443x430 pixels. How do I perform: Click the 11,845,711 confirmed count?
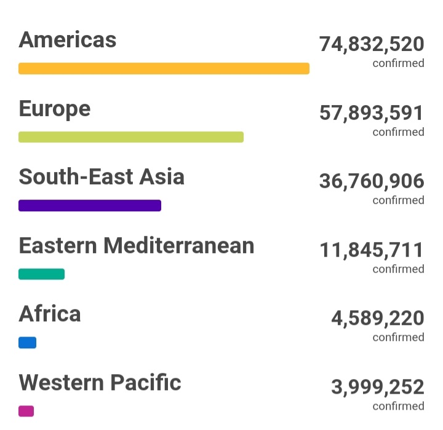click(x=372, y=251)
